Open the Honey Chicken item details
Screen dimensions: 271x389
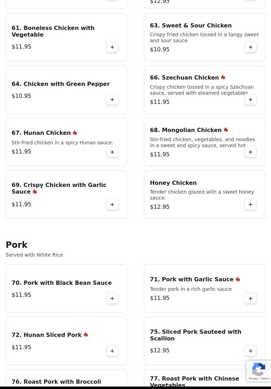173,183
